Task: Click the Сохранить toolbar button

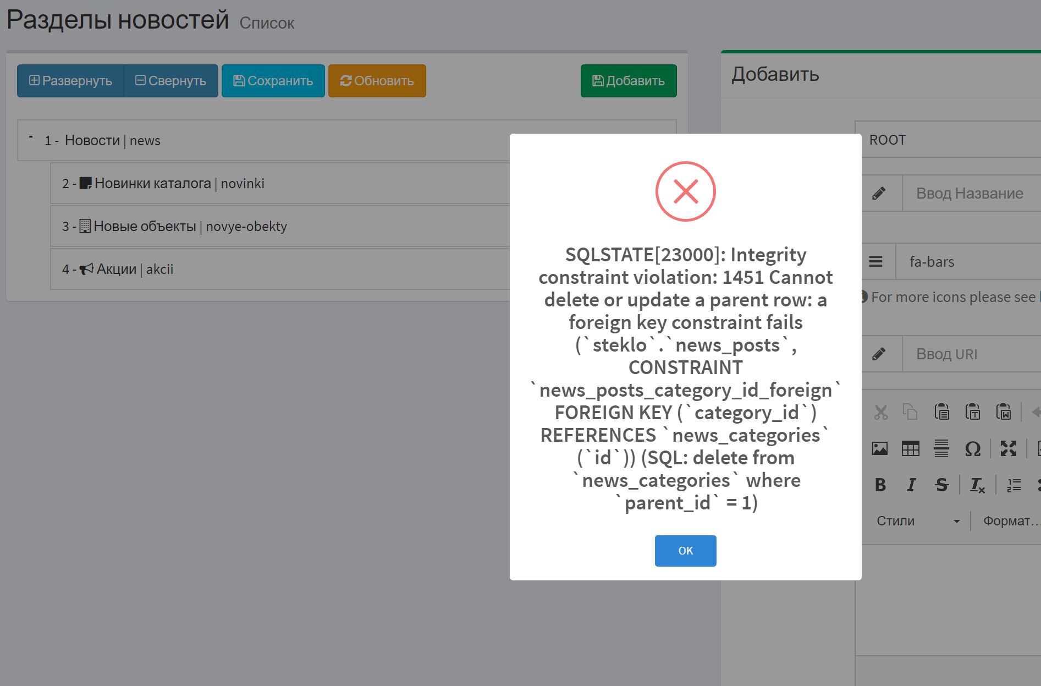Action: pyautogui.click(x=273, y=80)
